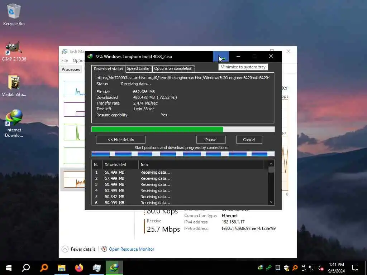The height and width of the screenshot is (275, 367).
Task: Open the network status tray icon
Action: 312,268
